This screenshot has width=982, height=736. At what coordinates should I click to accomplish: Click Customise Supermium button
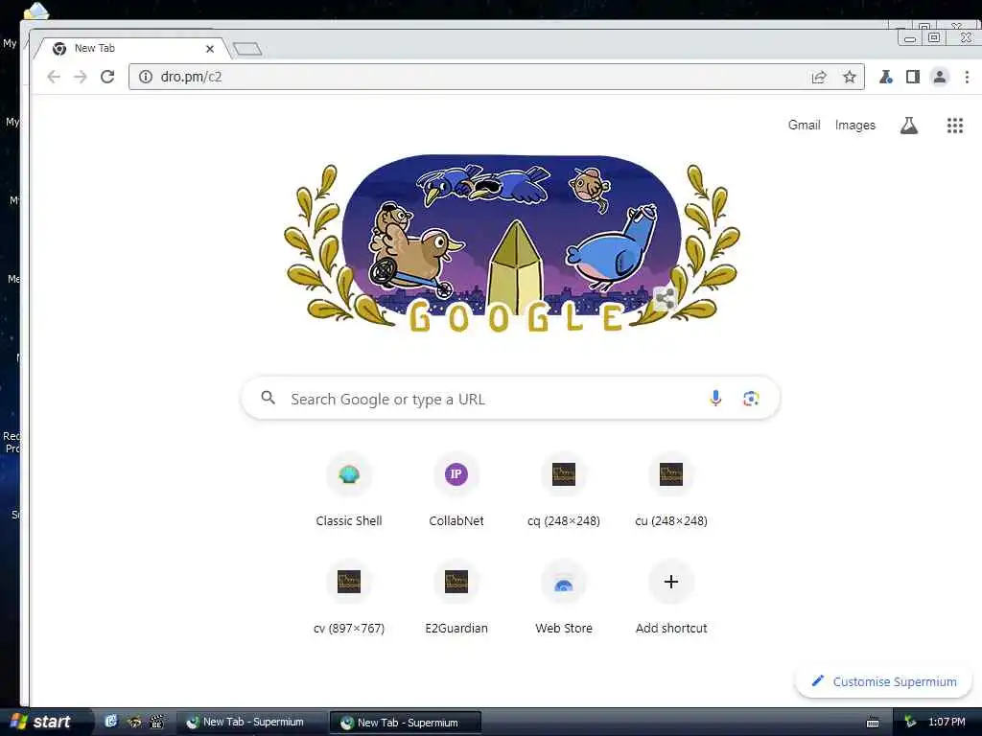pos(883,681)
